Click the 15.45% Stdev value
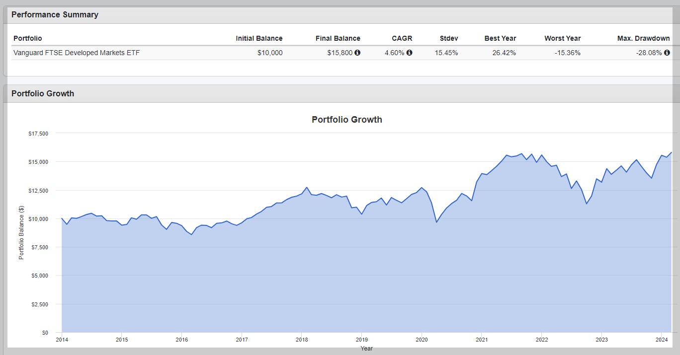The height and width of the screenshot is (355, 680). click(446, 53)
